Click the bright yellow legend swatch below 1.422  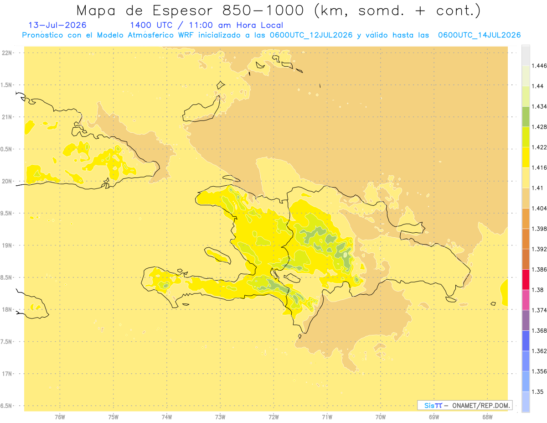tap(526, 157)
